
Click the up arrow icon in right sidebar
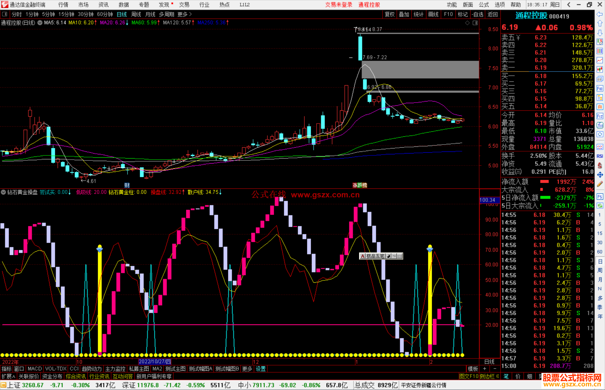600,23
